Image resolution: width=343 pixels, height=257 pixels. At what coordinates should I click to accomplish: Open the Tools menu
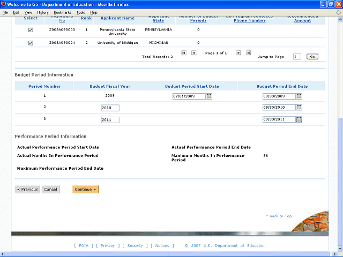coord(80,12)
